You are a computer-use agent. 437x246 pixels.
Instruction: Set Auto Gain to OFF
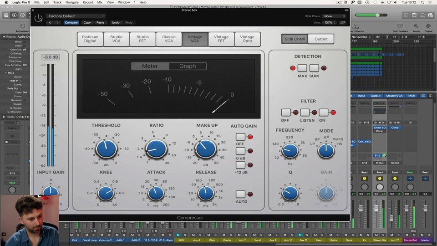click(x=240, y=137)
